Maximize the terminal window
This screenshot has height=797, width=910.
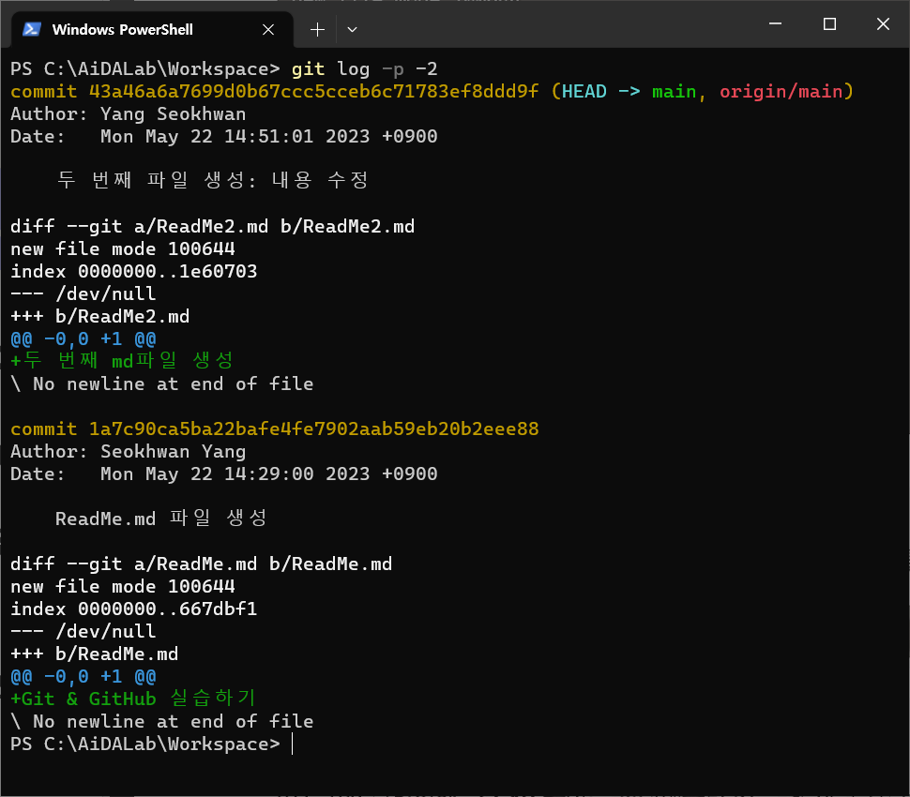point(829,23)
